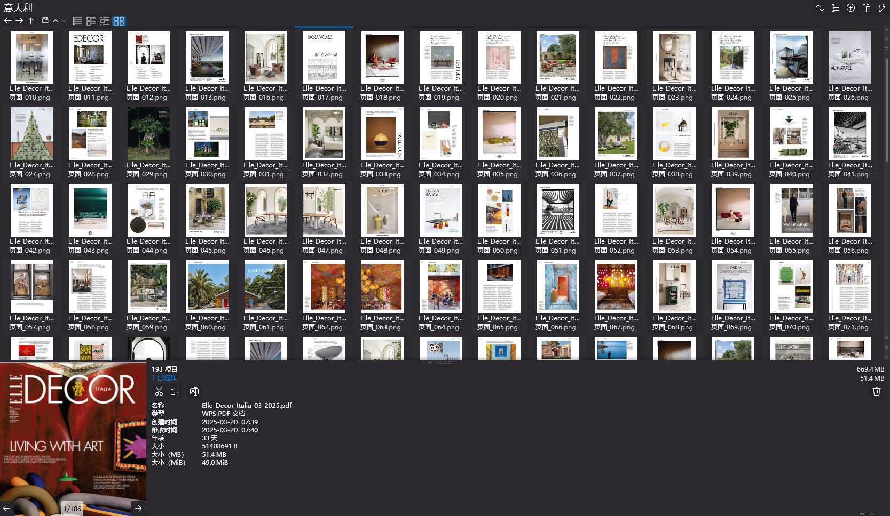Click the greyed down chevron in the navigation bar
The width and height of the screenshot is (890, 516).
click(64, 21)
